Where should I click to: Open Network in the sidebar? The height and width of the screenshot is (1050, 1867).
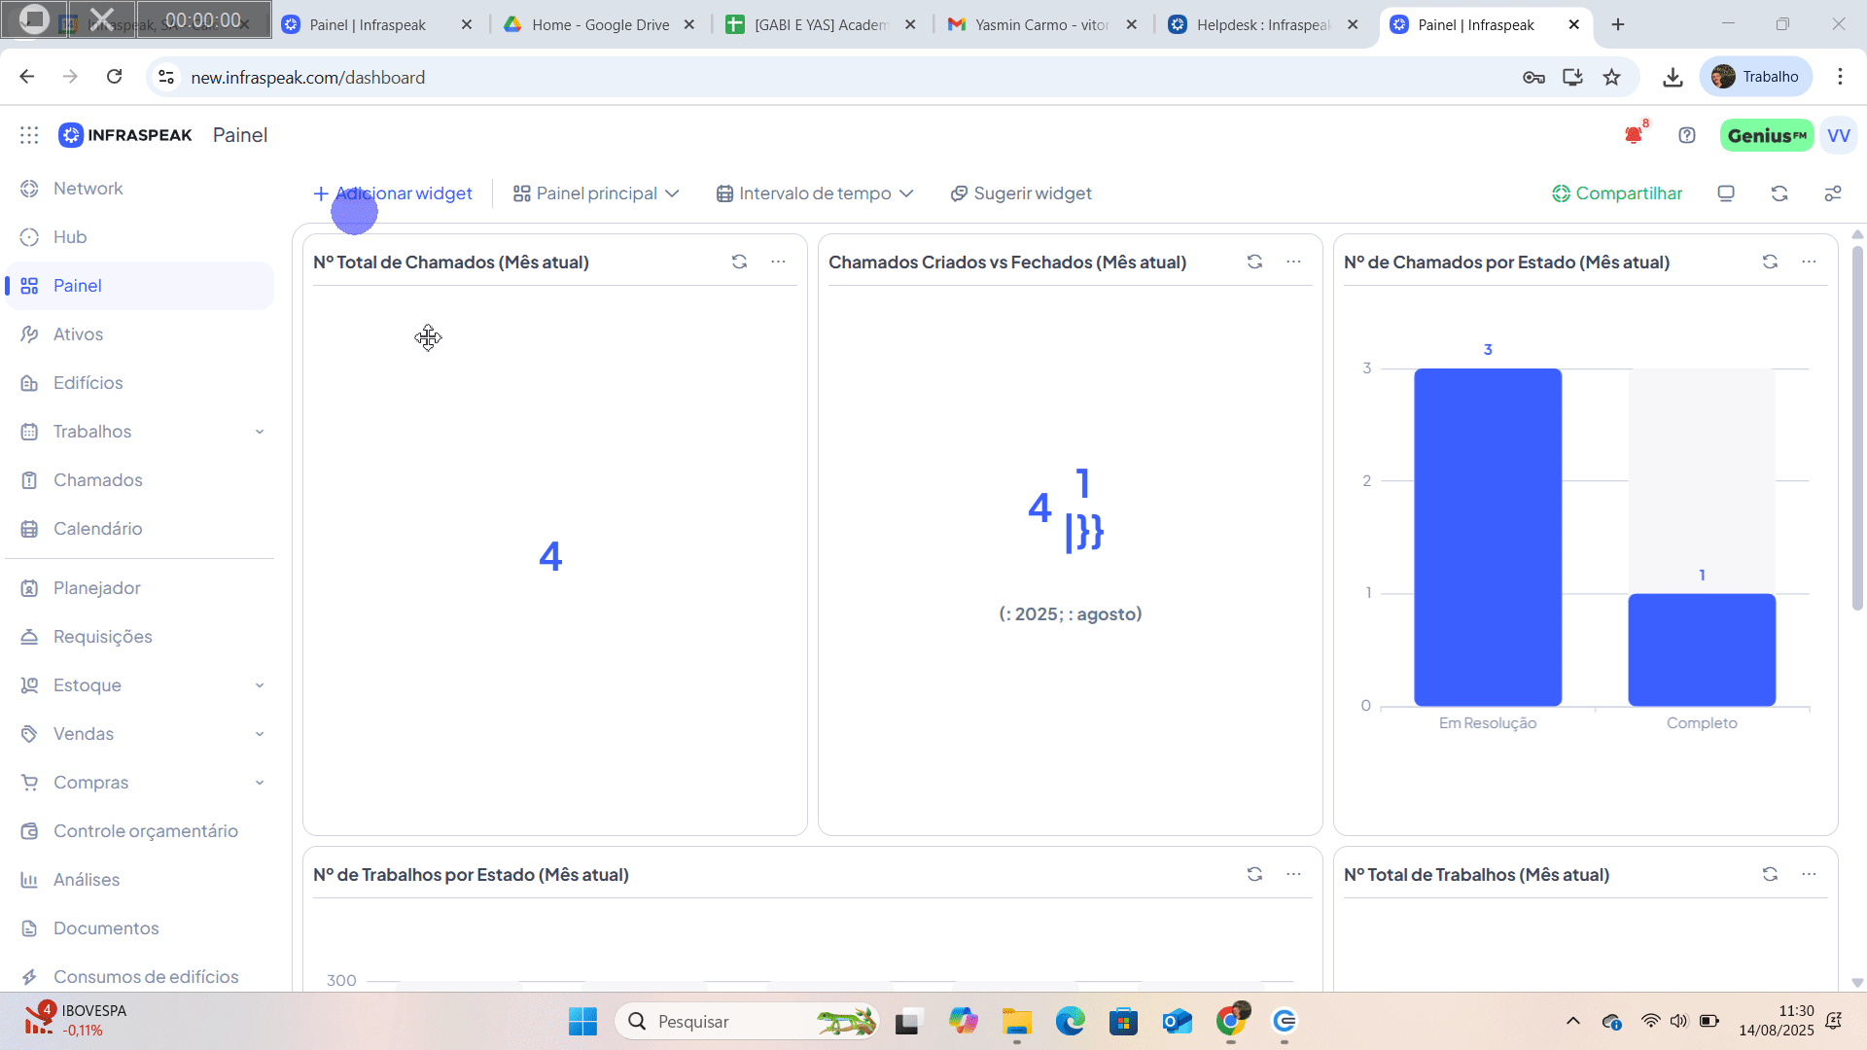tap(140, 189)
